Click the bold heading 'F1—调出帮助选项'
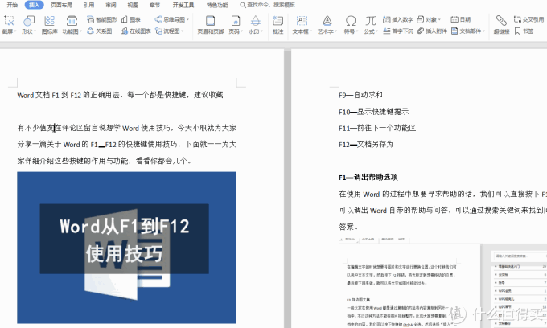547x328 pixels. point(368,177)
